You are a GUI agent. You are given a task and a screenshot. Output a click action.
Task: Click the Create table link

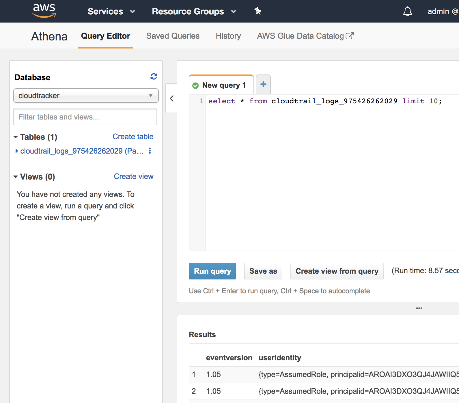click(x=133, y=137)
